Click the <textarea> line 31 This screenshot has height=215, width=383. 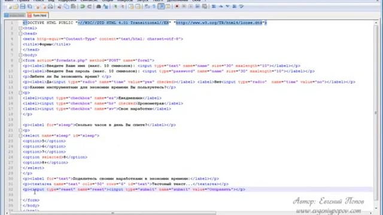(x=126, y=184)
